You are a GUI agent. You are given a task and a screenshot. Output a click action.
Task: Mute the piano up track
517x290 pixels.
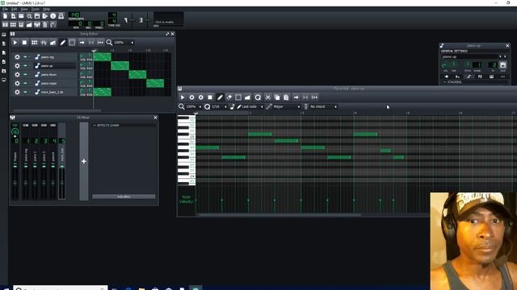(25, 66)
